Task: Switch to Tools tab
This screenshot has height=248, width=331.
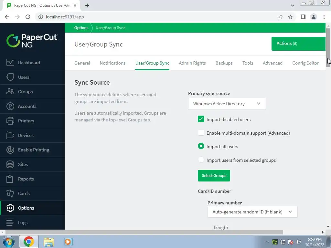Action: pos(248,63)
